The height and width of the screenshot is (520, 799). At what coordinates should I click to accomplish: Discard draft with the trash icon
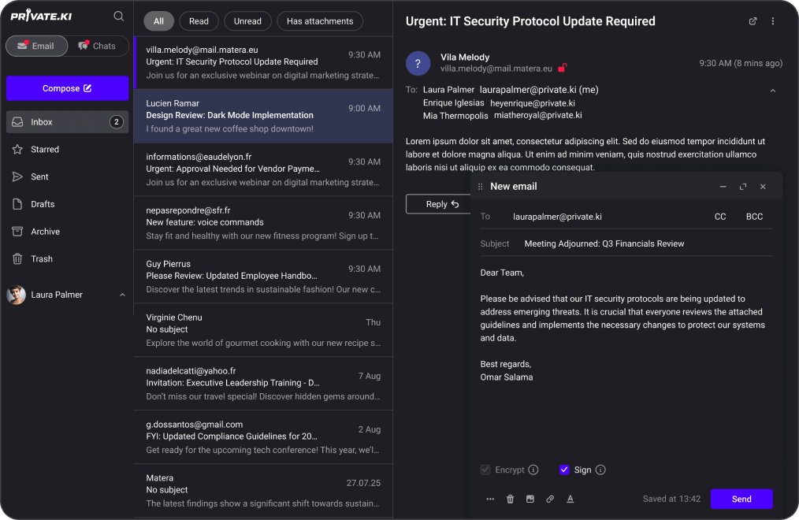coord(510,499)
